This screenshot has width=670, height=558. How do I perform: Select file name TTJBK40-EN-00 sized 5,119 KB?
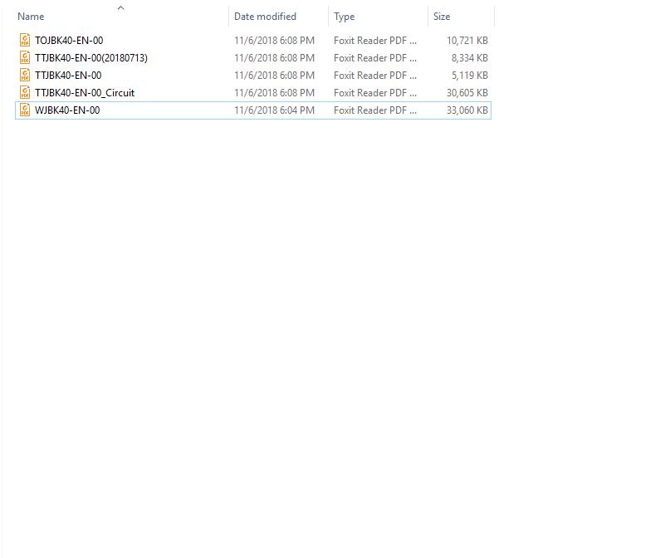(x=68, y=76)
